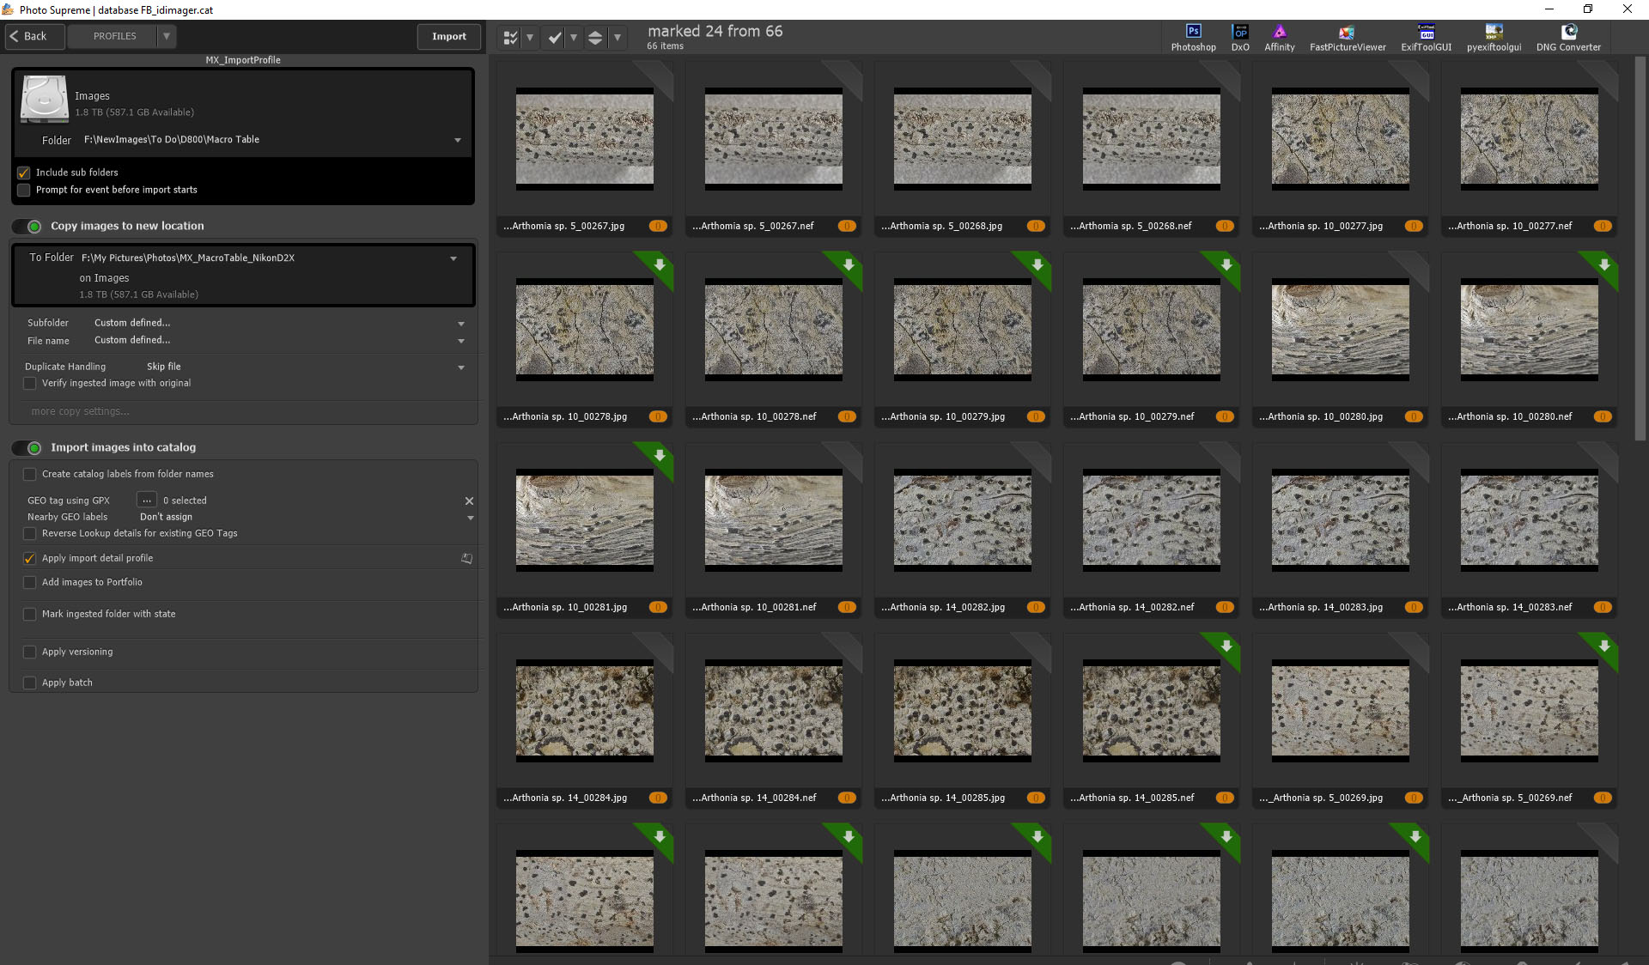The width and height of the screenshot is (1649, 965).
Task: Click the PROFILES button
Action: tap(114, 36)
